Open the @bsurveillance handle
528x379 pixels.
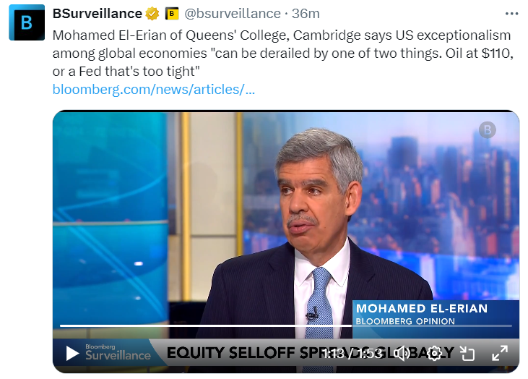233,14
